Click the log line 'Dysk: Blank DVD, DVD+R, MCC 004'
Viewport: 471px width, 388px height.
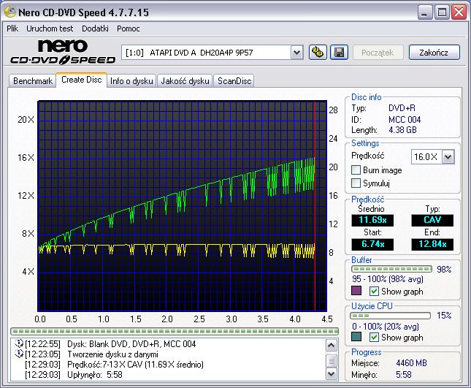(131, 344)
